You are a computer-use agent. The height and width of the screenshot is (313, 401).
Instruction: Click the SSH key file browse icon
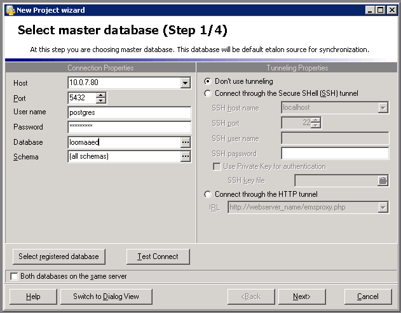(x=383, y=181)
